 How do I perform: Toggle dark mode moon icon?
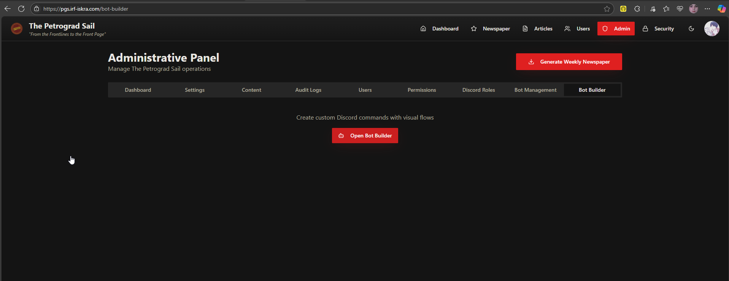tap(691, 29)
